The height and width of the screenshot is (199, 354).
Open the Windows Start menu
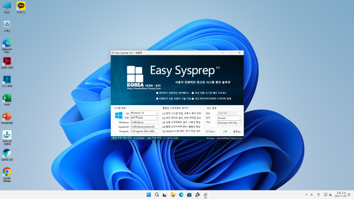point(149,195)
